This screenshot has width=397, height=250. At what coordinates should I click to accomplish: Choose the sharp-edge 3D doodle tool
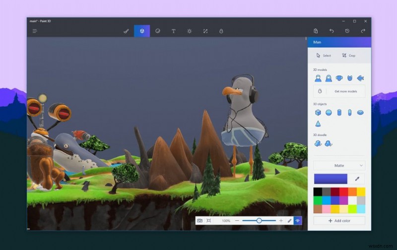click(318, 143)
